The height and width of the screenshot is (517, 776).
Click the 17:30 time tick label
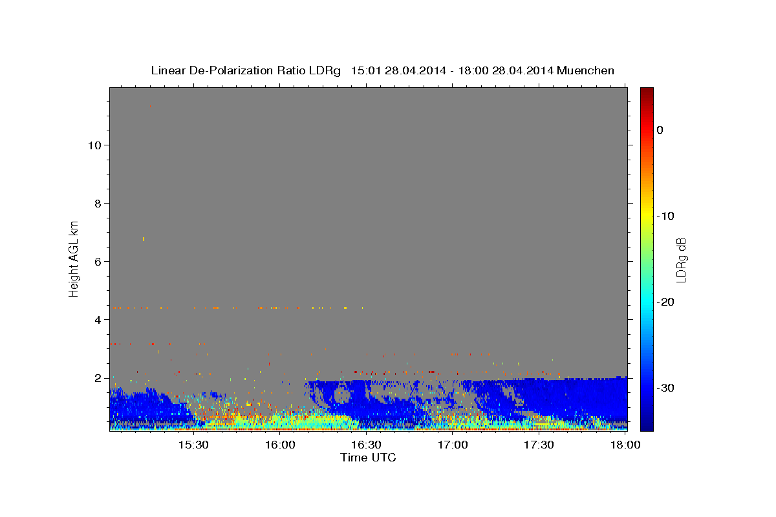[x=539, y=445]
